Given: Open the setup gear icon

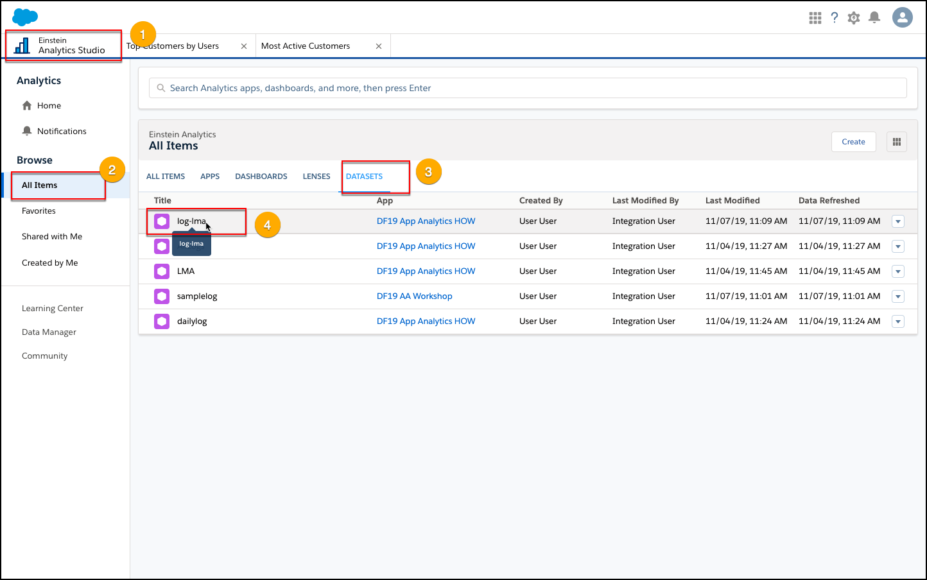Looking at the screenshot, I should [x=854, y=18].
